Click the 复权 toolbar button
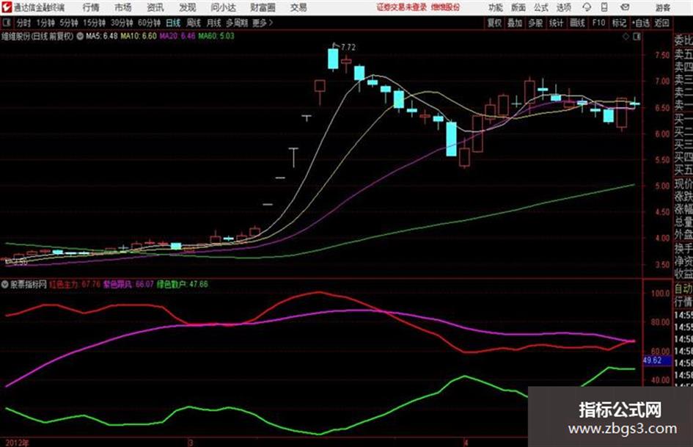The height and width of the screenshot is (447, 693). 494,23
